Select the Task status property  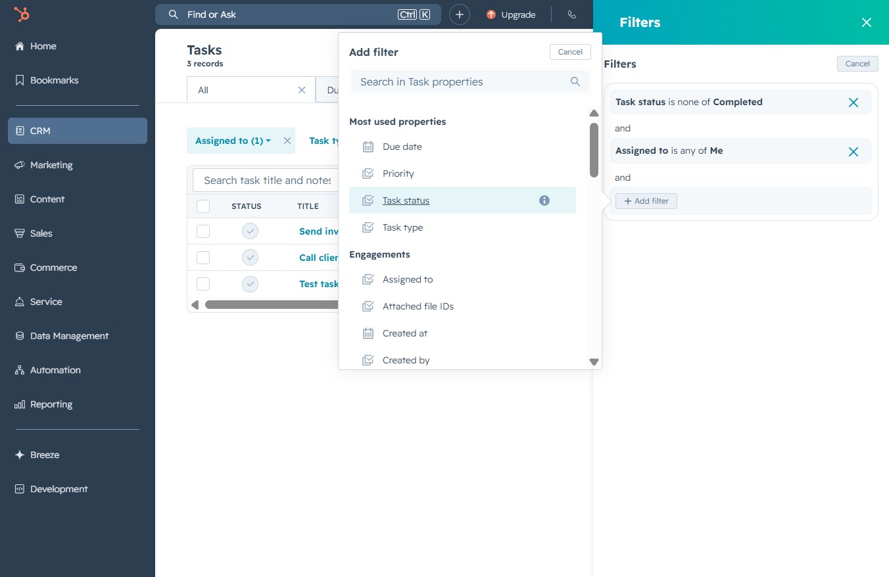(x=462, y=200)
